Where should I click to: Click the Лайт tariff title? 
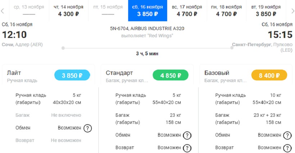[x=14, y=73]
